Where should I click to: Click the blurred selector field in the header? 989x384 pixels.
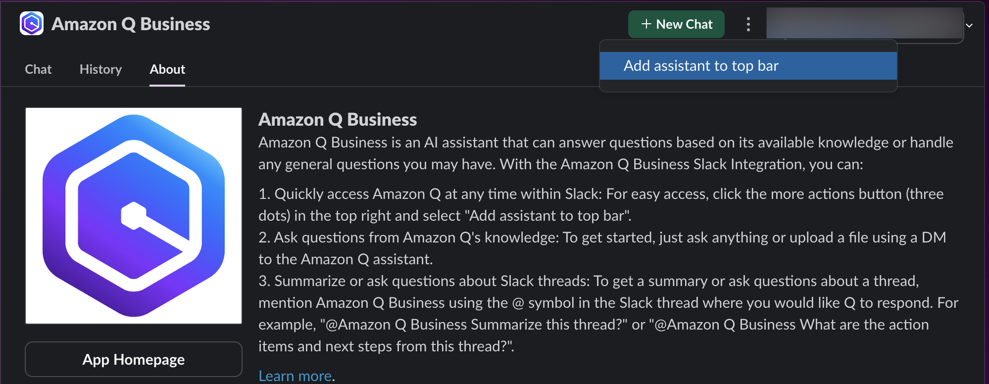click(864, 24)
